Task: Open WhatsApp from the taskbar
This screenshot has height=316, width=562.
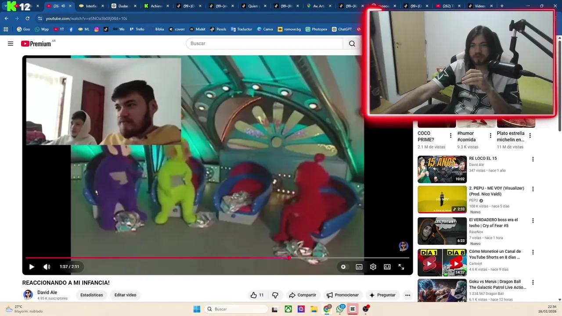Action: (x=340, y=309)
